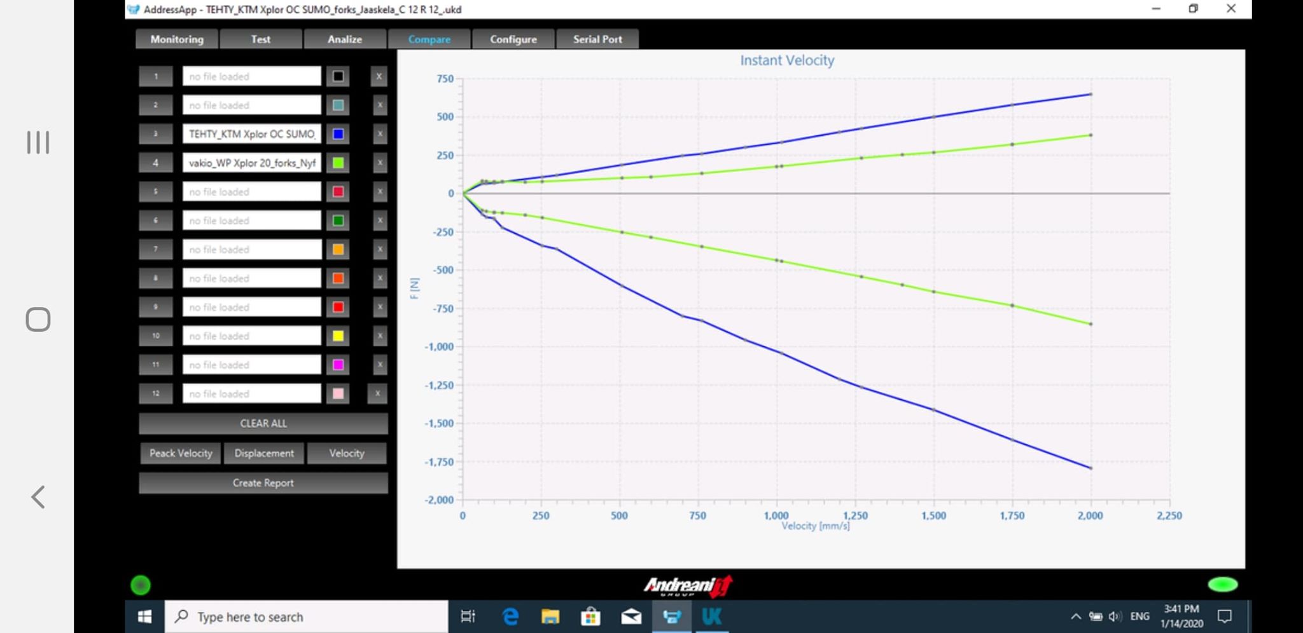Click the Create Report button
This screenshot has height=633, width=1303.
coord(263,483)
